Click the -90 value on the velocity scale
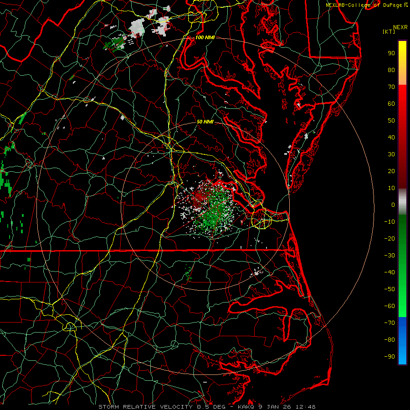410x410 pixels. (389, 357)
